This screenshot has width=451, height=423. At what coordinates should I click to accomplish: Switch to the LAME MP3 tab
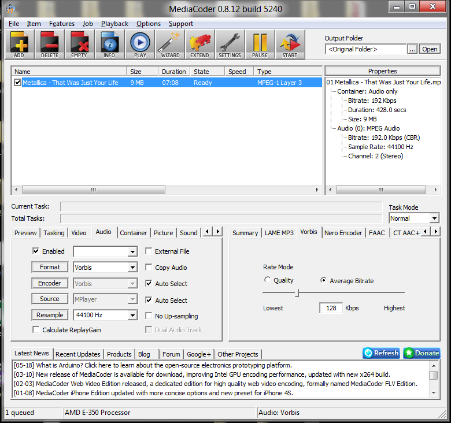pyautogui.click(x=279, y=233)
